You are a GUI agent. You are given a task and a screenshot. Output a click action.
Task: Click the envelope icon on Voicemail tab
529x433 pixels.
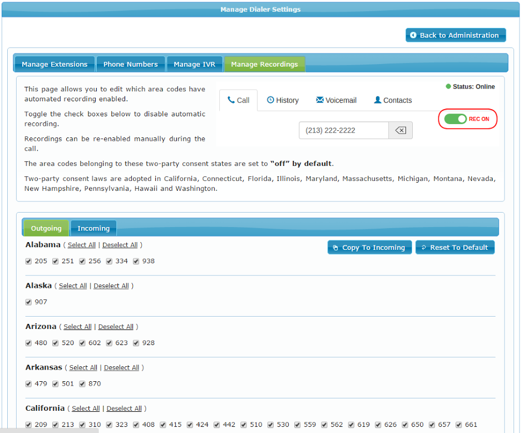coord(320,100)
